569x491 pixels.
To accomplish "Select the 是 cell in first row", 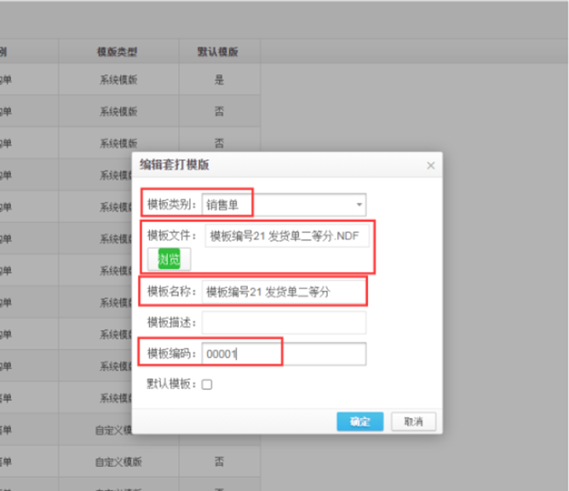I will coord(219,79).
